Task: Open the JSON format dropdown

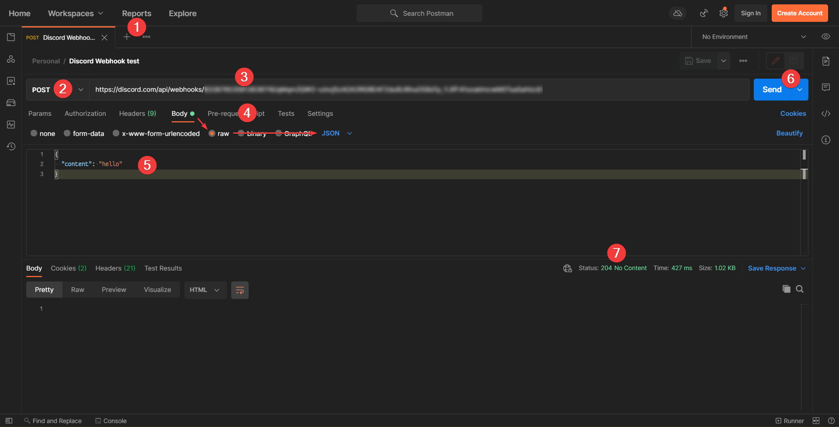Action: coord(337,133)
